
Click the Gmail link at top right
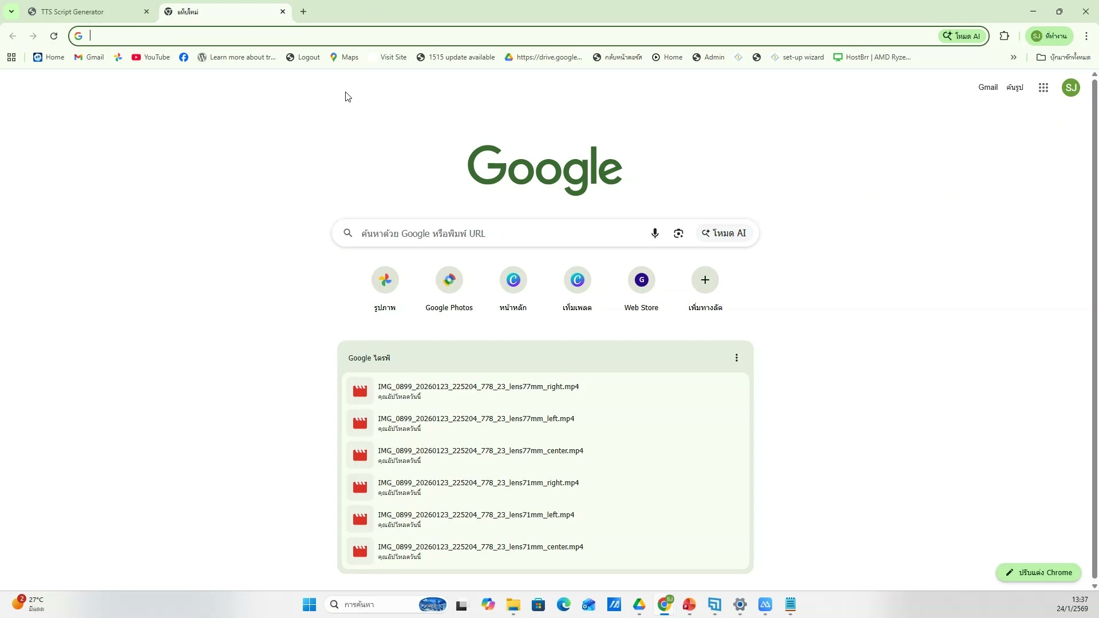[x=987, y=88]
